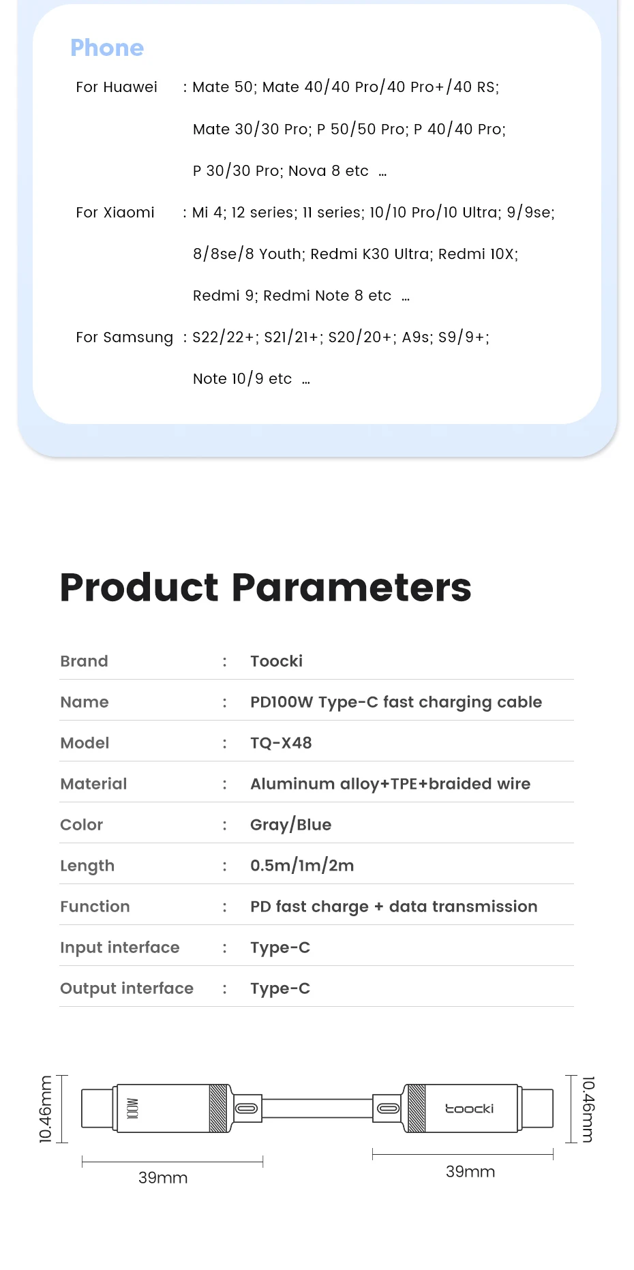Click the 100W marking on the left connector
Screen dimensions: 634x1270
(133, 1108)
